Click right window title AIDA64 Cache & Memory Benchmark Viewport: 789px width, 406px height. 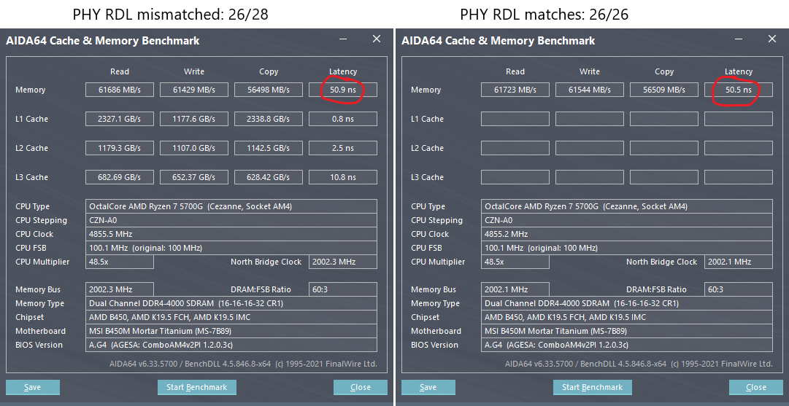point(499,41)
